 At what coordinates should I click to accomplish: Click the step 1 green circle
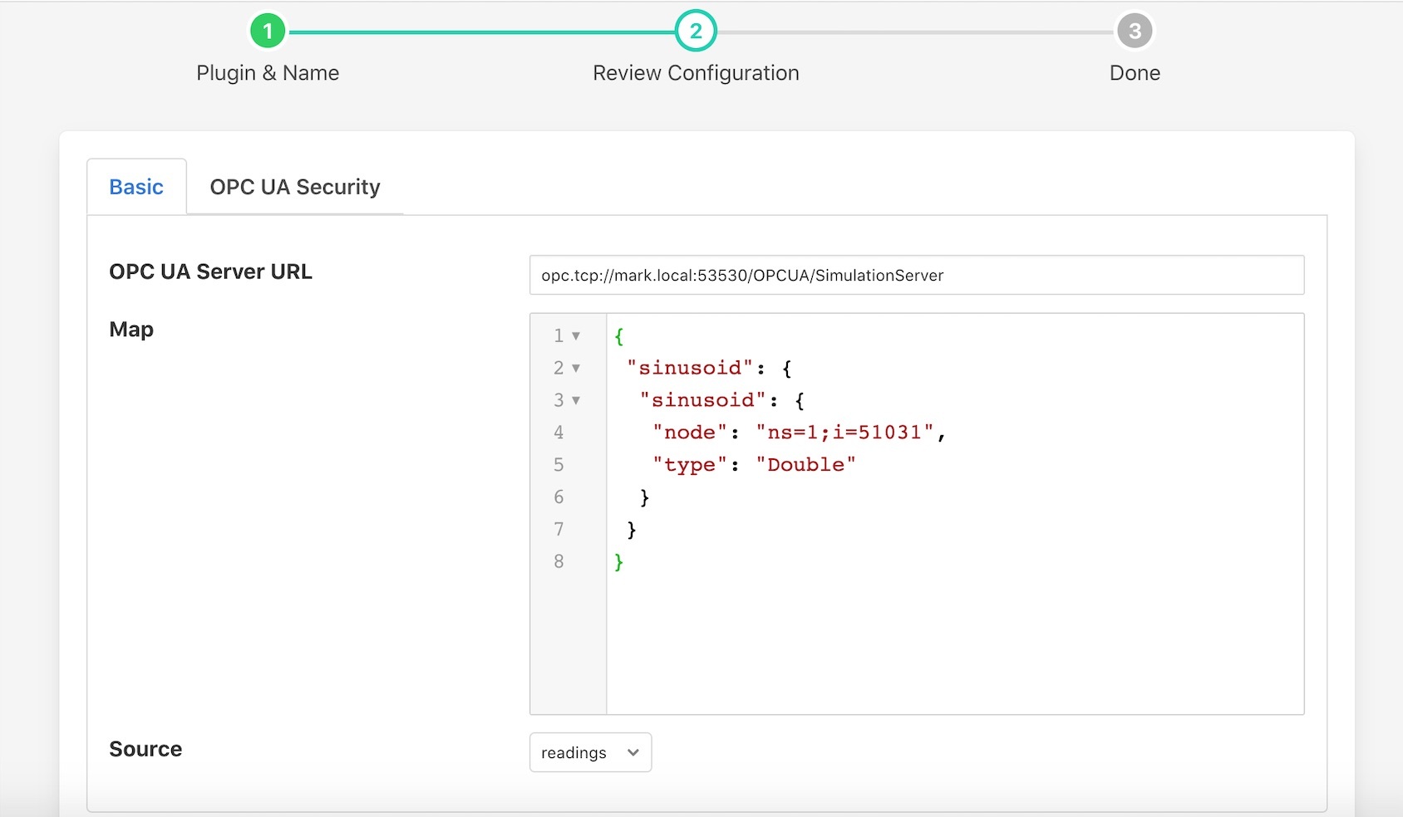pos(268,32)
